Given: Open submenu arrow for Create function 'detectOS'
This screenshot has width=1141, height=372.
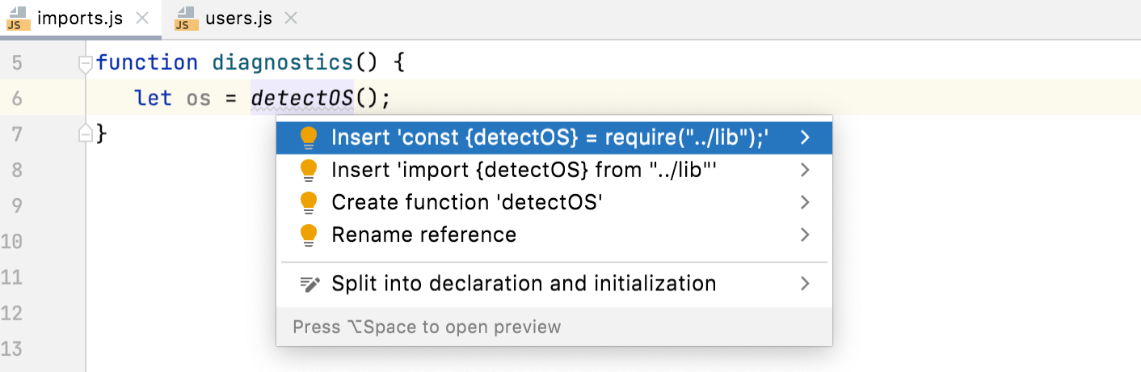Looking at the screenshot, I should click(805, 202).
